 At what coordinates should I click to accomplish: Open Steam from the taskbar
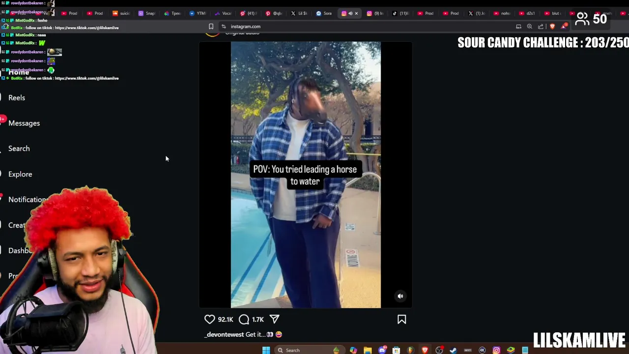[x=453, y=350]
